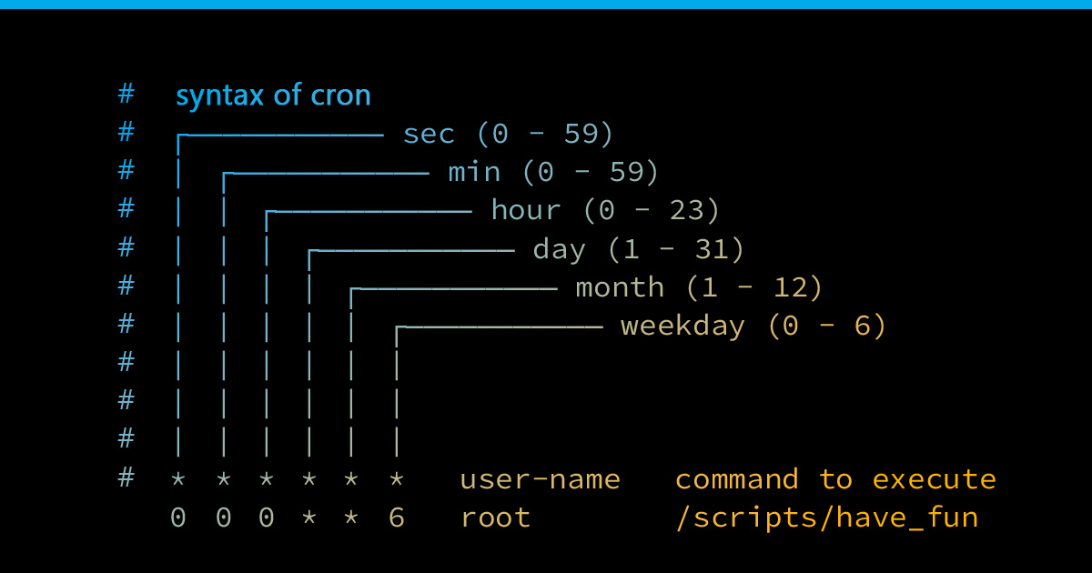Screen dimensions: 1092x573
Task: Click the 'hour (0 - 23)' field label
Action: click(603, 210)
